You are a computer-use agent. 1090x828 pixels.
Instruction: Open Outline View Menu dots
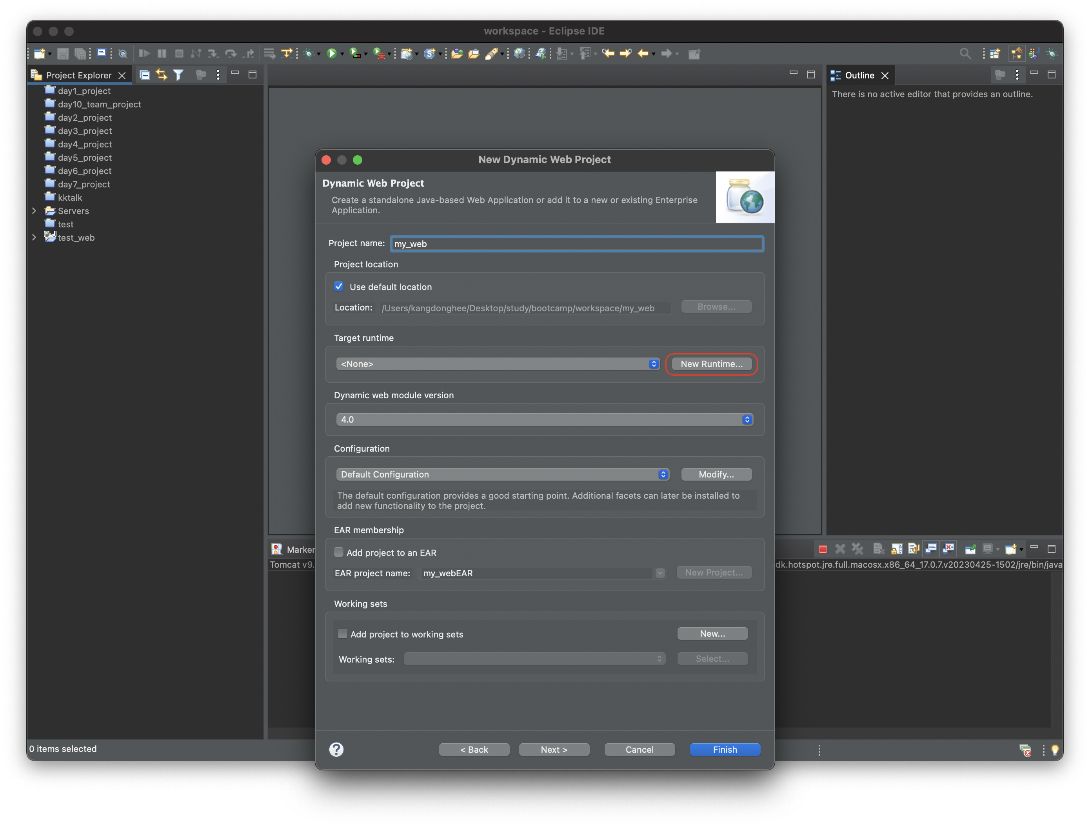point(1017,75)
